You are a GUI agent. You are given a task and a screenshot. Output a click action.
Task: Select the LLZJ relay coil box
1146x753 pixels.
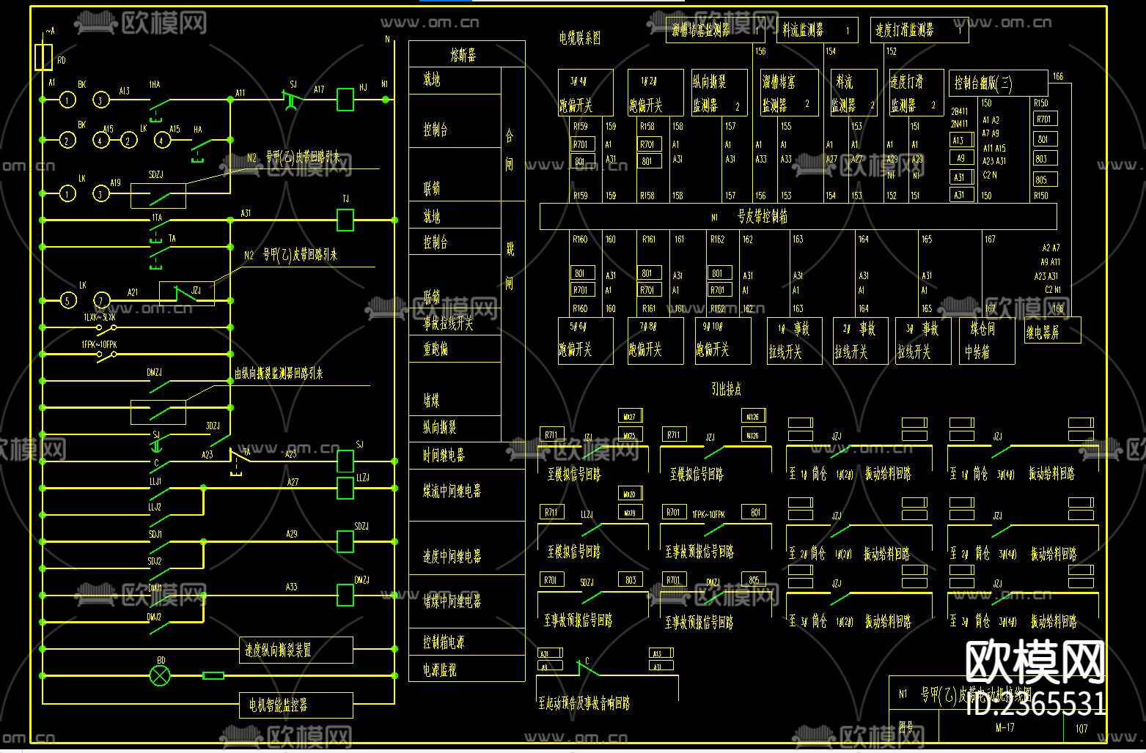pos(345,488)
